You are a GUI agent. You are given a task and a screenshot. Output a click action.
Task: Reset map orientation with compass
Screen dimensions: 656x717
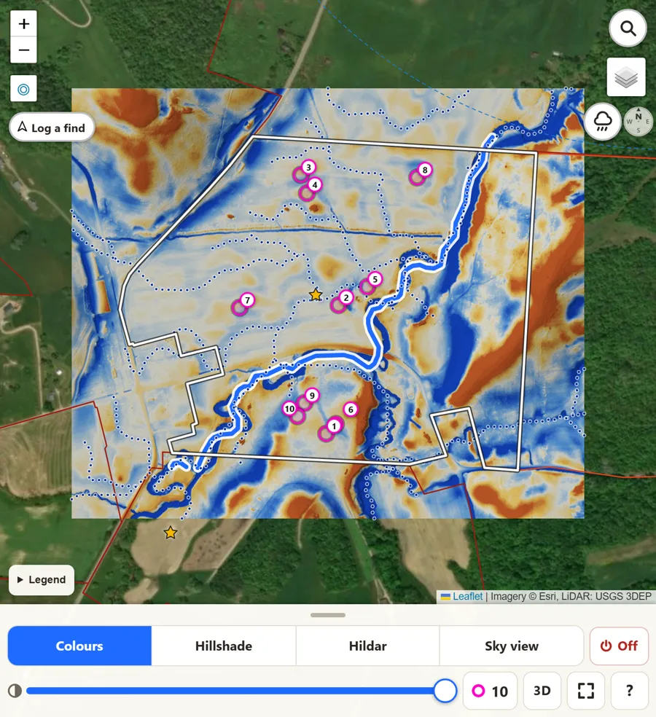pos(639,122)
